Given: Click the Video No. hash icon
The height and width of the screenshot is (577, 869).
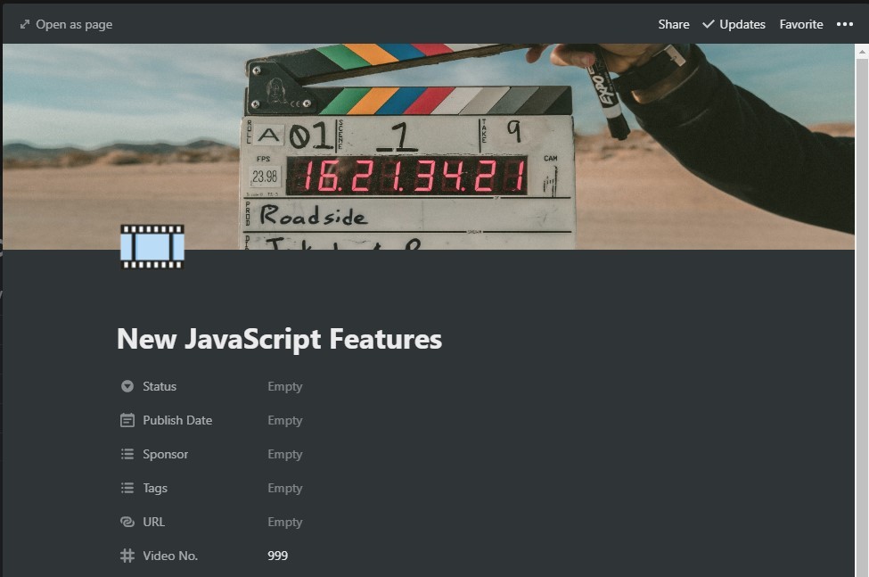Looking at the screenshot, I should (126, 556).
